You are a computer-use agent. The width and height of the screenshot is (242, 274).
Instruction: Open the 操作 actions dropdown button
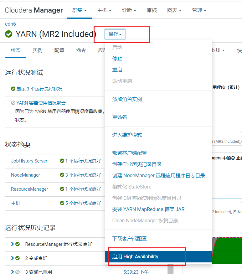(x=115, y=34)
